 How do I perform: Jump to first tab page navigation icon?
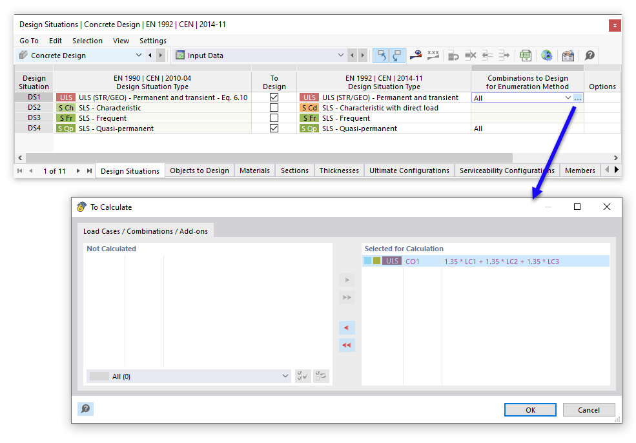point(19,170)
